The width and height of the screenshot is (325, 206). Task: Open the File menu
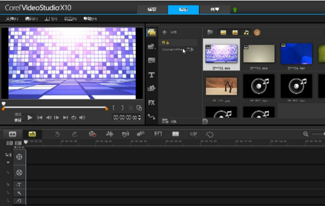click(12, 19)
